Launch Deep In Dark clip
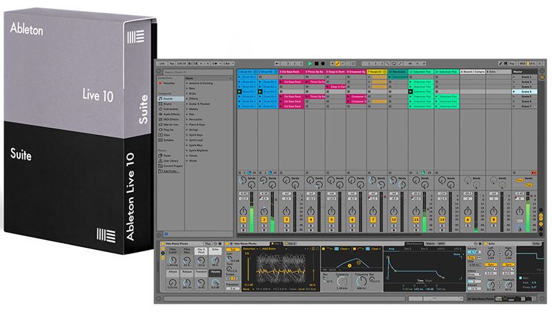This screenshot has width=552, height=316. pyautogui.click(x=328, y=86)
